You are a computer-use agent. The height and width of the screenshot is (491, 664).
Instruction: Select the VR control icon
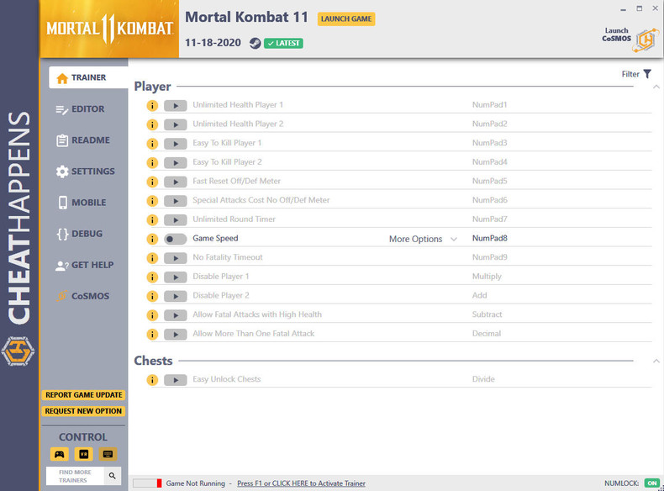pyautogui.click(x=84, y=454)
